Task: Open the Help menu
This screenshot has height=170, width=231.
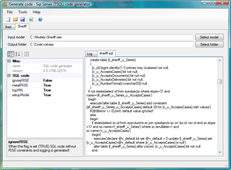Action: pos(36,12)
